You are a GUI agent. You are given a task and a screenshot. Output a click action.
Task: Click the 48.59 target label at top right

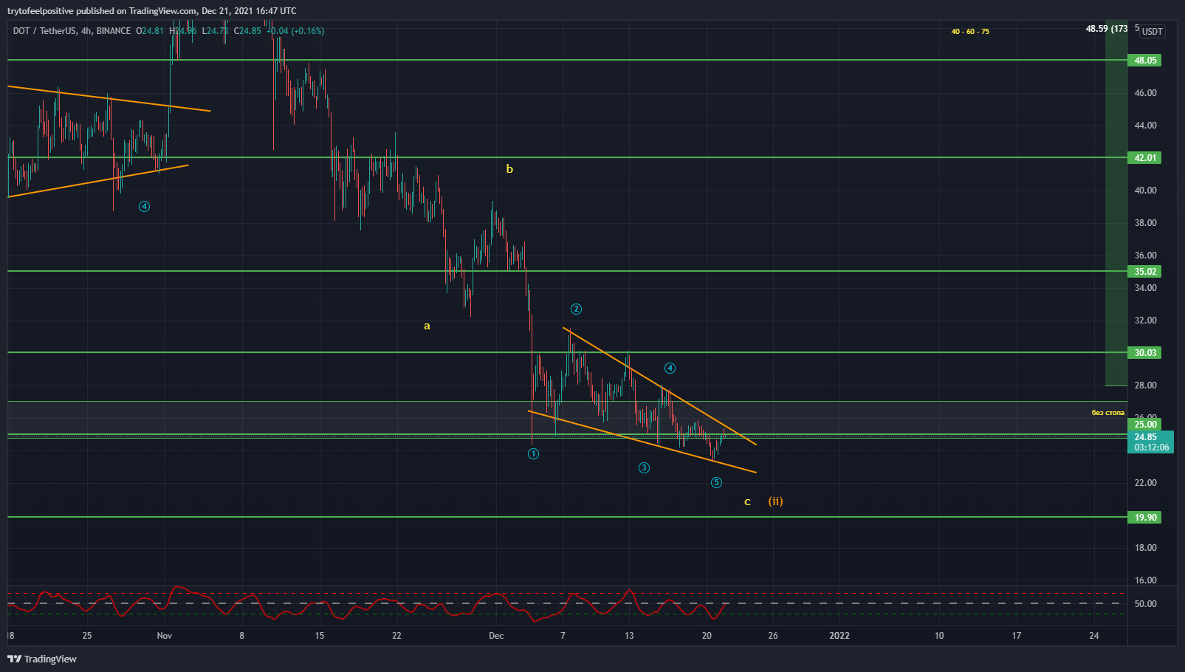click(1106, 29)
